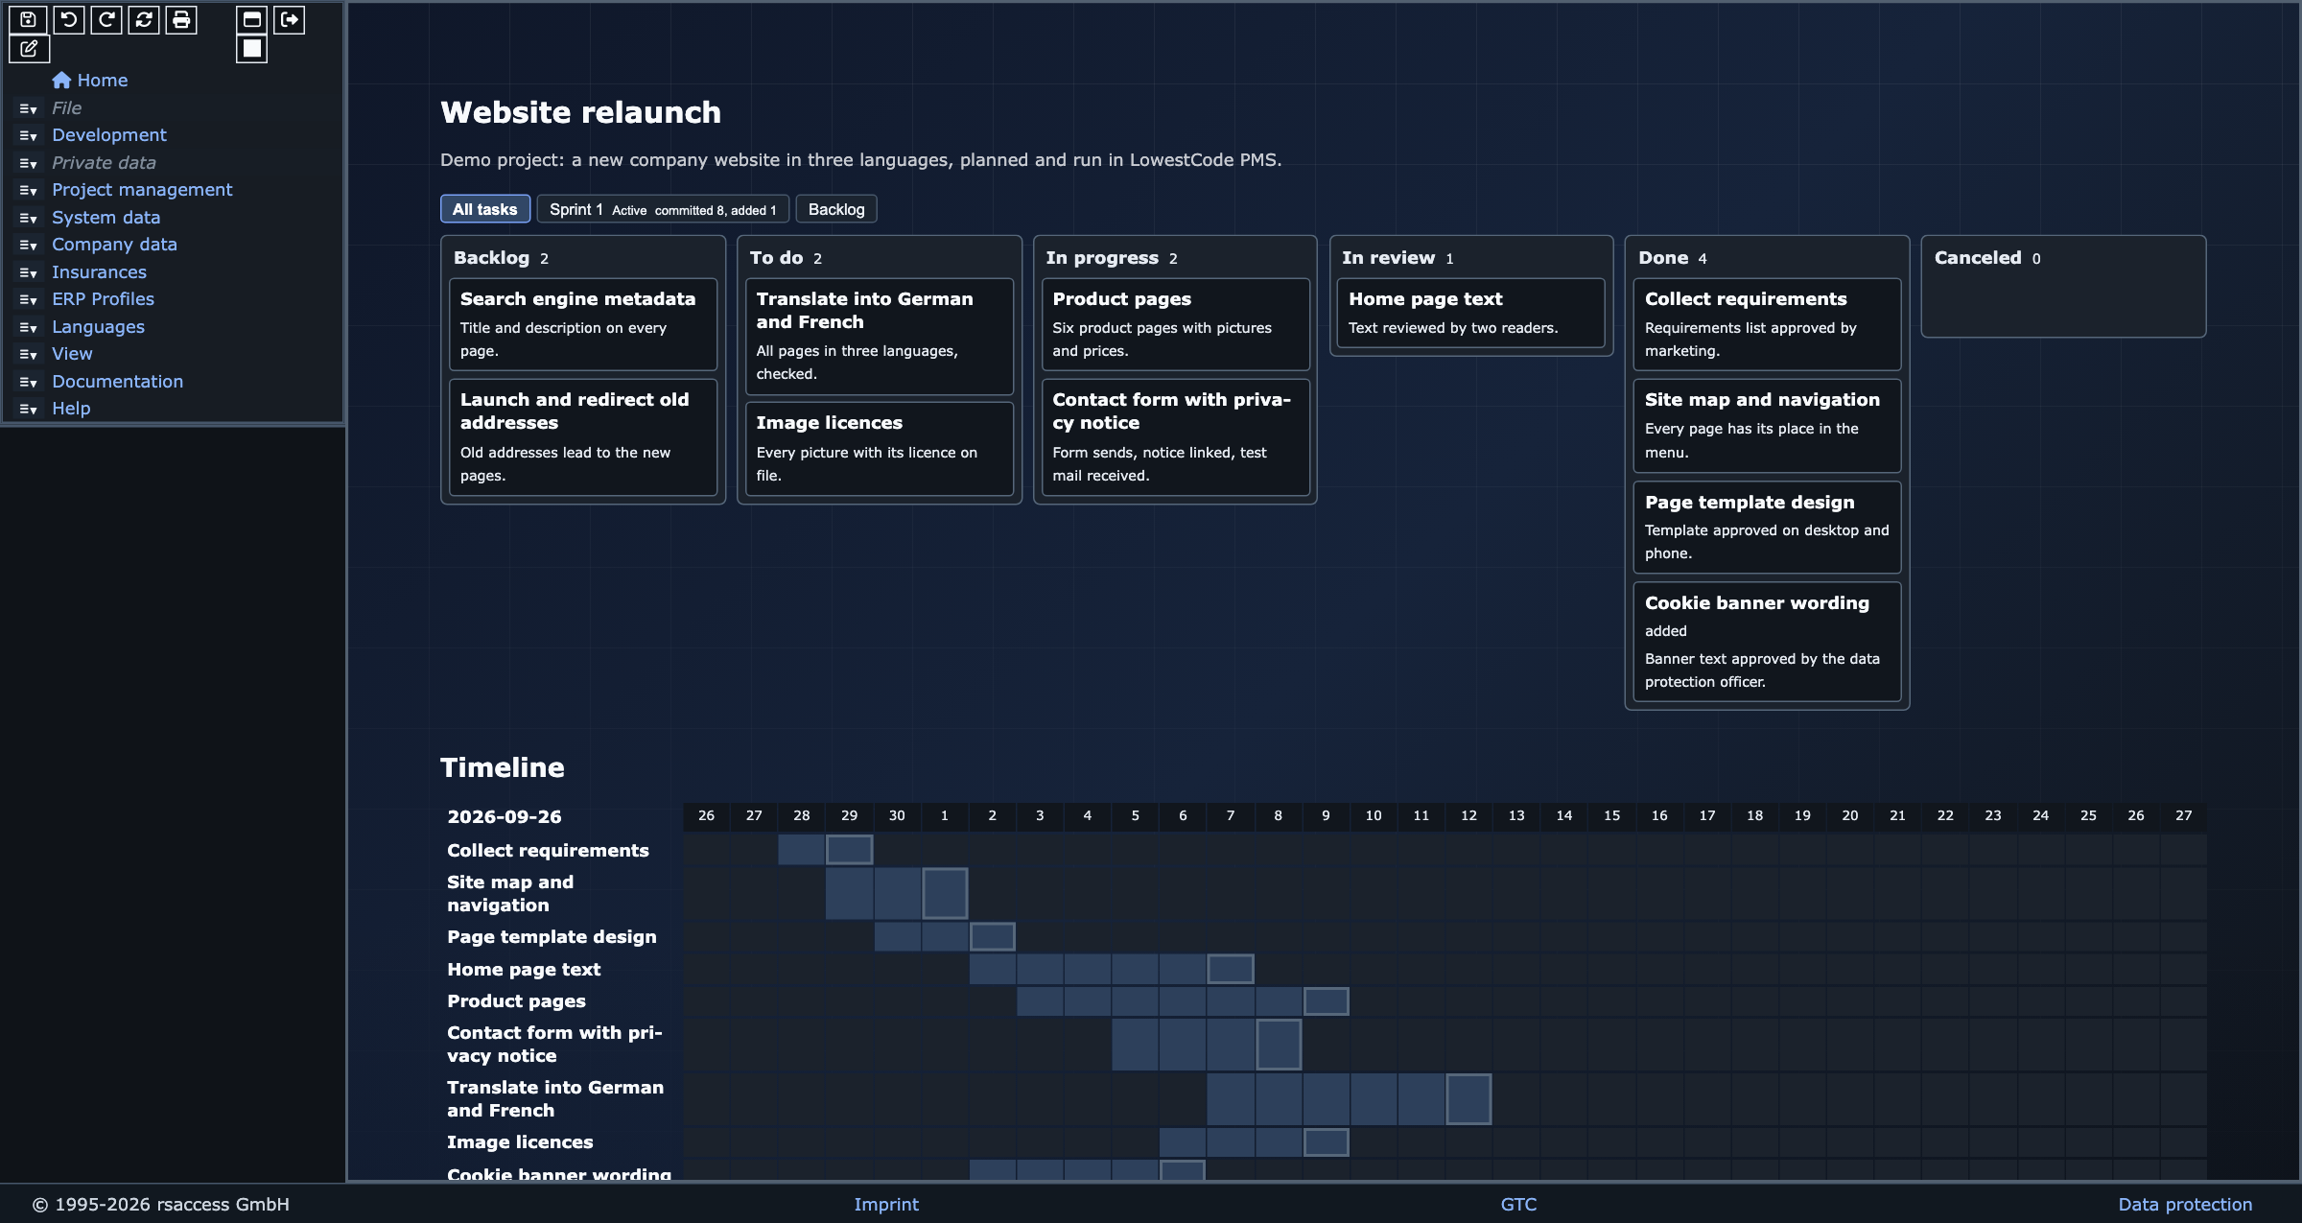Open the Translate into German and French card

[x=880, y=336]
